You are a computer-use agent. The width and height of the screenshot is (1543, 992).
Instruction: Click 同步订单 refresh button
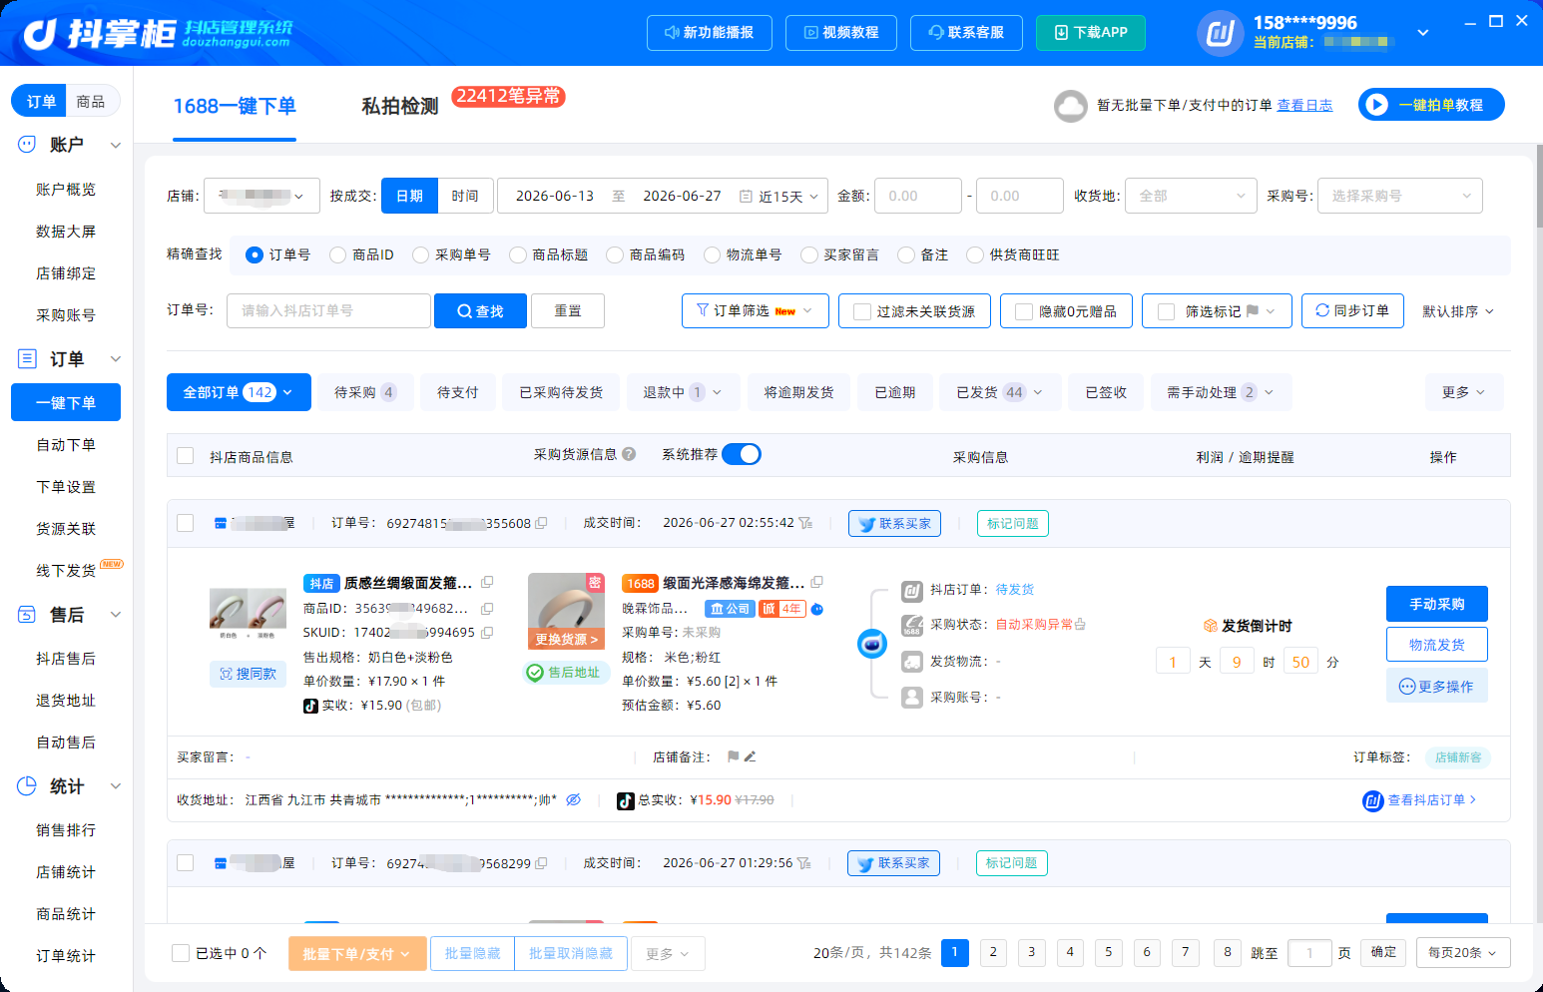1352,310
